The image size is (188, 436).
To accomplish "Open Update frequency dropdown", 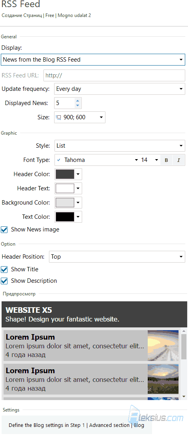I will click(x=120, y=89).
